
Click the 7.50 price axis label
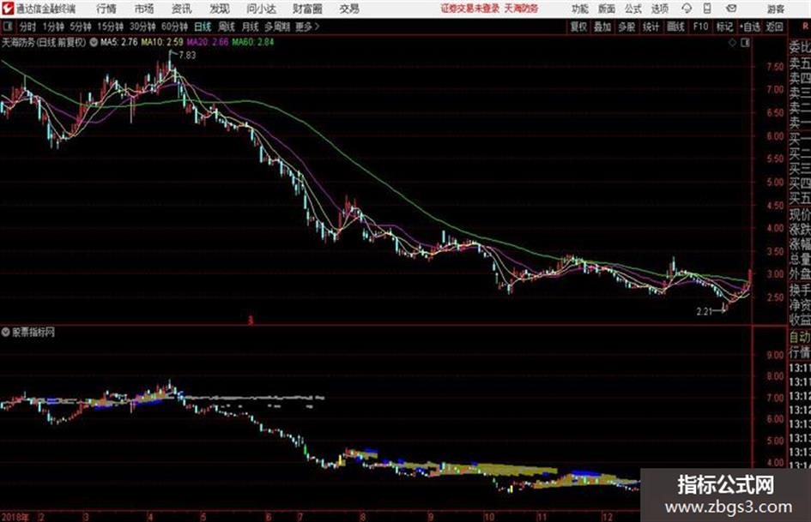pos(775,67)
